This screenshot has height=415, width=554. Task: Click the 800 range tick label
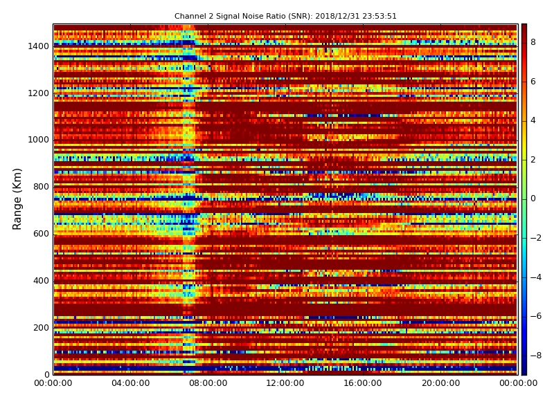[42, 187]
